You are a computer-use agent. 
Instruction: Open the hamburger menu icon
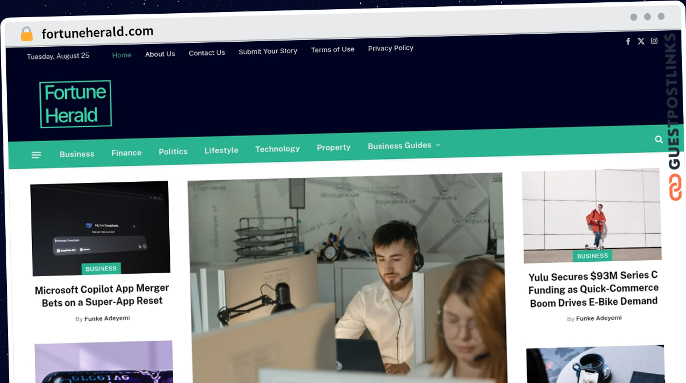[36, 155]
